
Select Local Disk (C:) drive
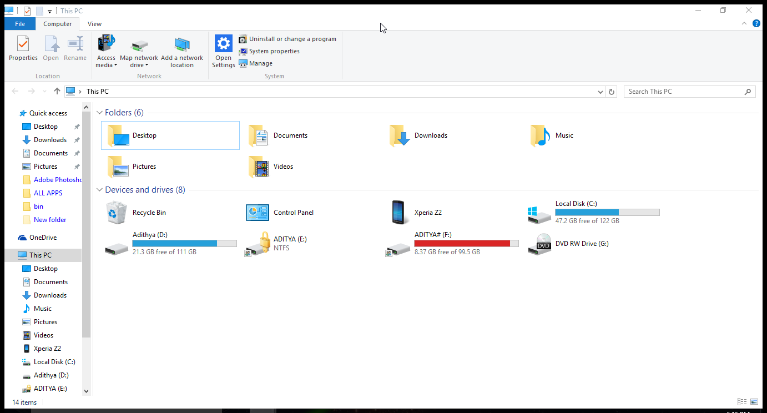click(x=593, y=213)
